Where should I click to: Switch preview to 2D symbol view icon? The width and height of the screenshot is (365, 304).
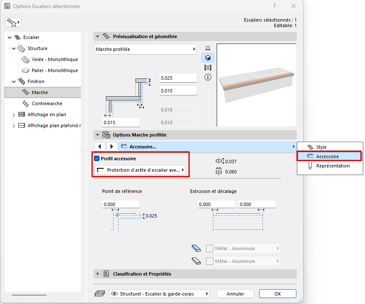[x=208, y=48]
